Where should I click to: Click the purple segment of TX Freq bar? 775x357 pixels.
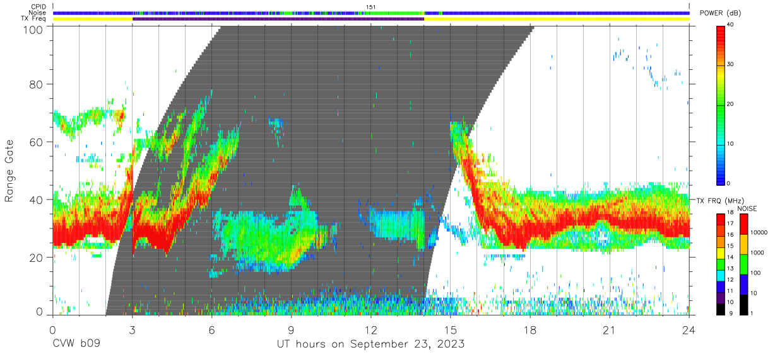tap(278, 19)
